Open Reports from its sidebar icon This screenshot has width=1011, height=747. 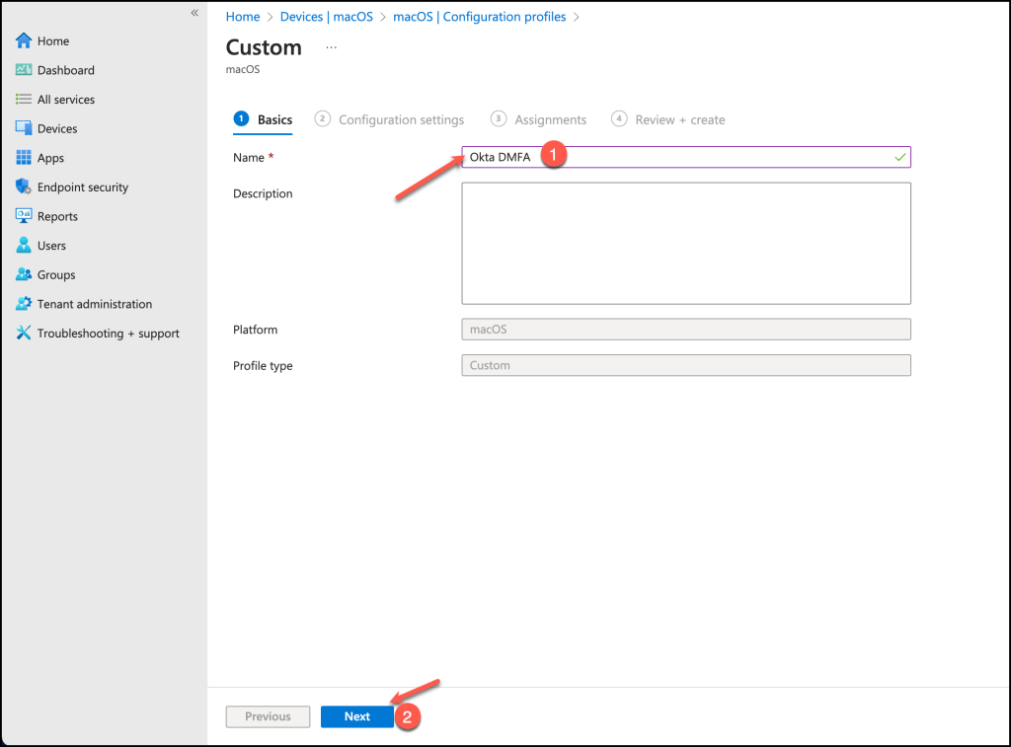[24, 216]
